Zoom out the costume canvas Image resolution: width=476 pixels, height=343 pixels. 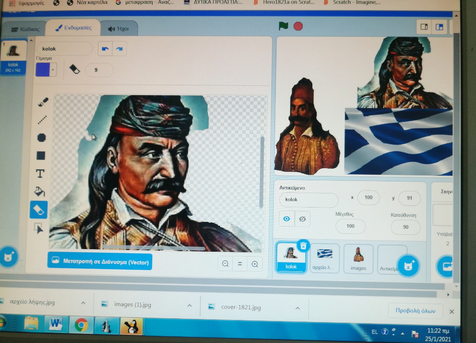tap(225, 264)
